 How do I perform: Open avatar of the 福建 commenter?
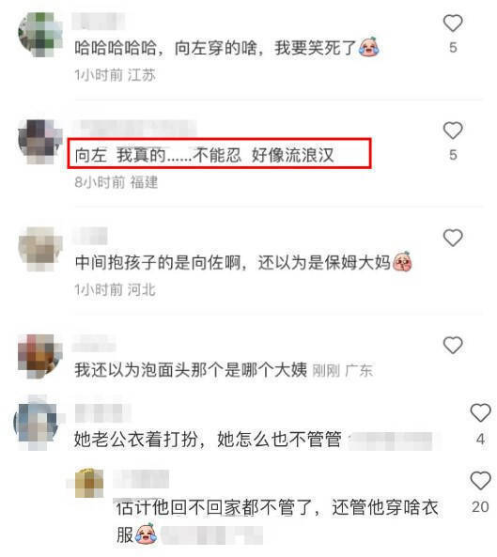click(39, 142)
